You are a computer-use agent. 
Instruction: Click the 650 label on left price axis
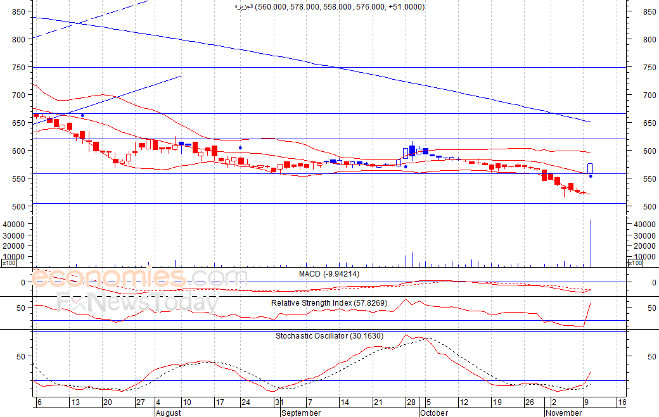click(x=18, y=123)
